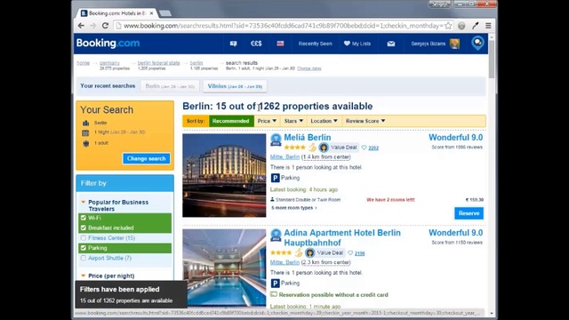
Task: Click the Adina hotel Parking P icon
Action: 275,283
